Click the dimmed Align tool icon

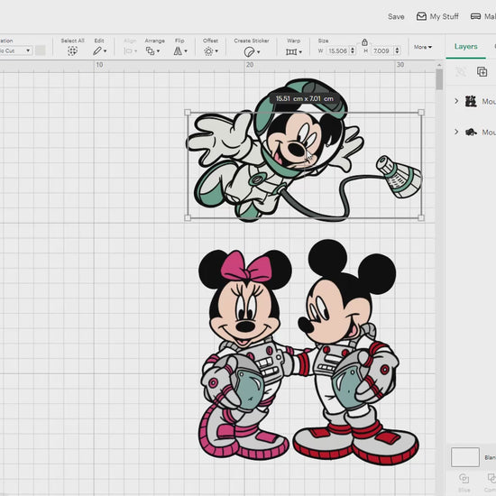pyautogui.click(x=128, y=51)
